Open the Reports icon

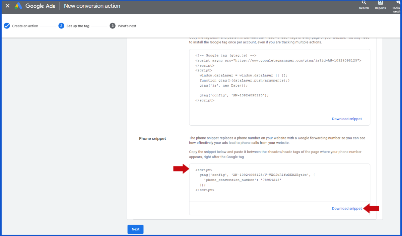(380, 5)
